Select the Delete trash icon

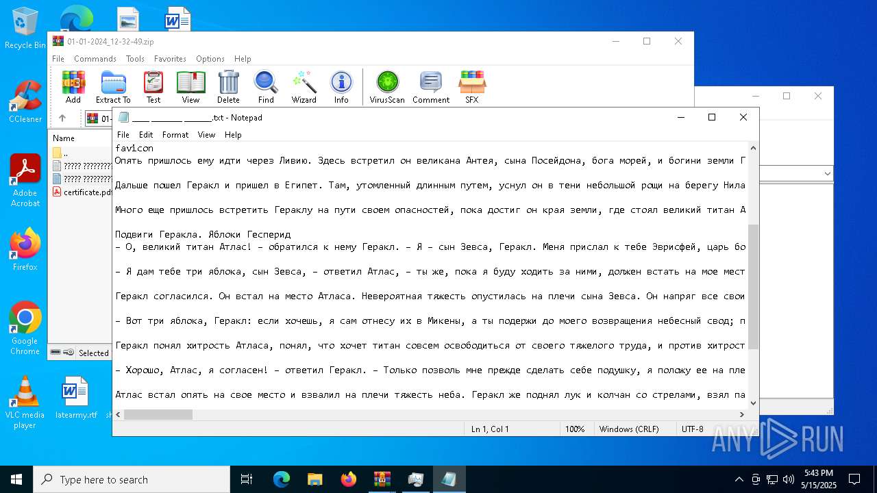[x=228, y=87]
